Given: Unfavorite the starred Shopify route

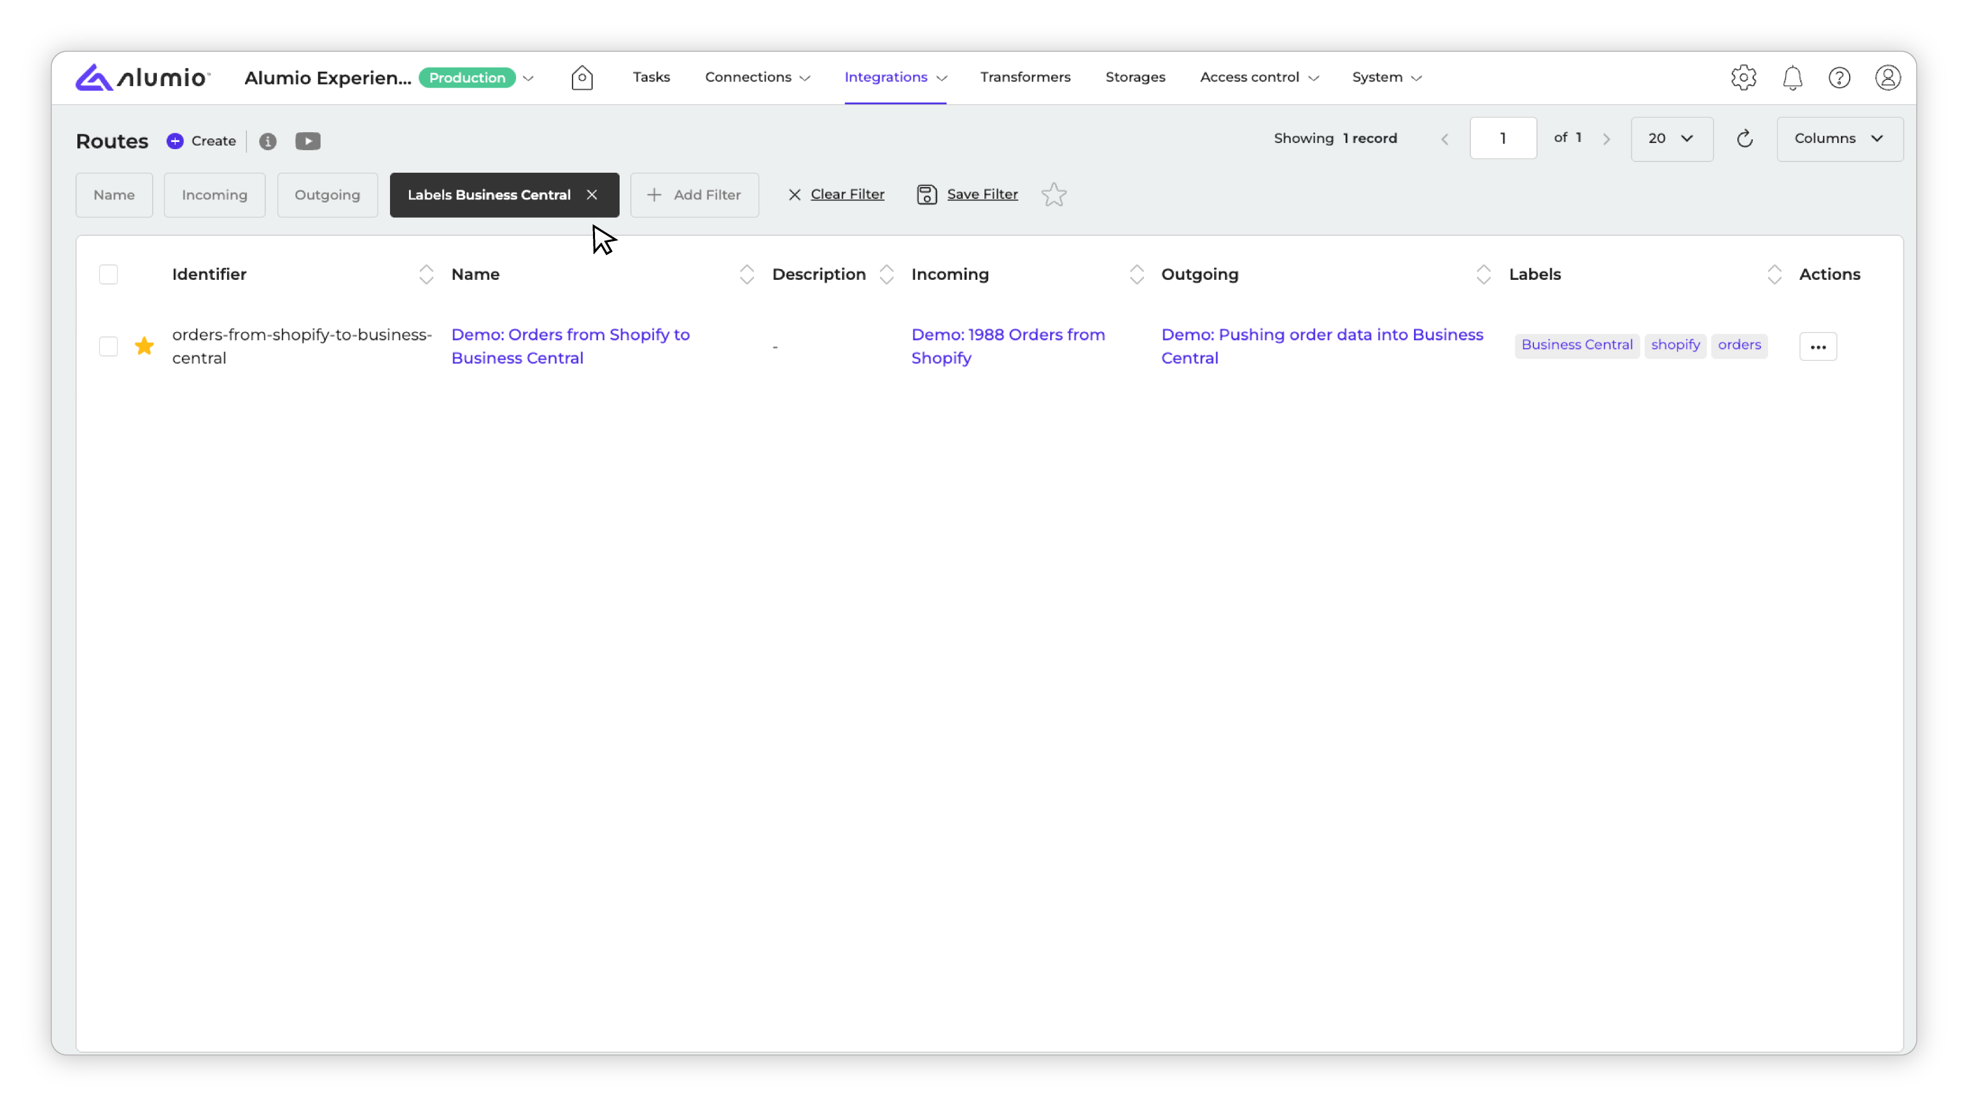Looking at the screenshot, I should click(x=143, y=346).
